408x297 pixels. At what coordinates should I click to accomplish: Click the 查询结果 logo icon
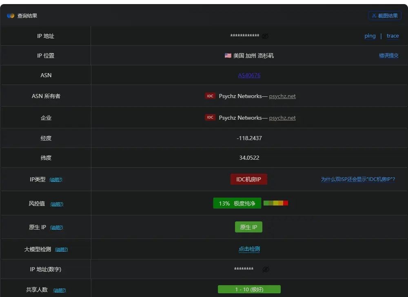point(11,16)
